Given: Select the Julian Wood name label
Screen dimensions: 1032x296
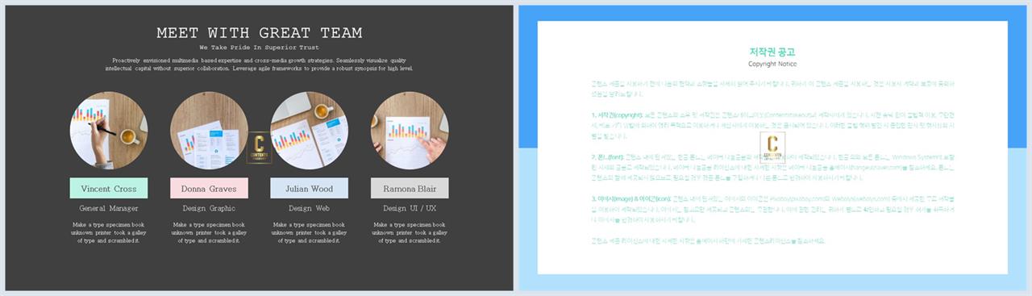Looking at the screenshot, I should 310,188.
